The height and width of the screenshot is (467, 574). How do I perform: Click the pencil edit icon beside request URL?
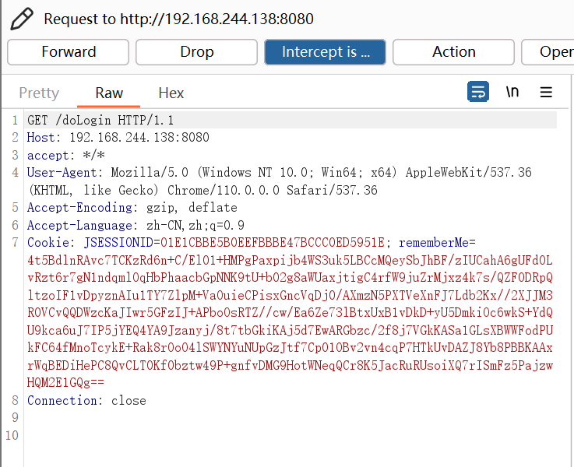pos(21,19)
